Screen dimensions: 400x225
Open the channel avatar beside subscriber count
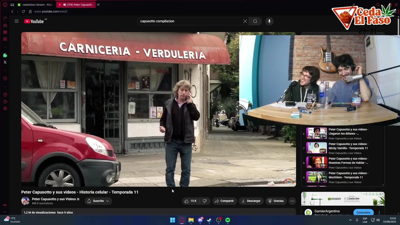point(25,201)
